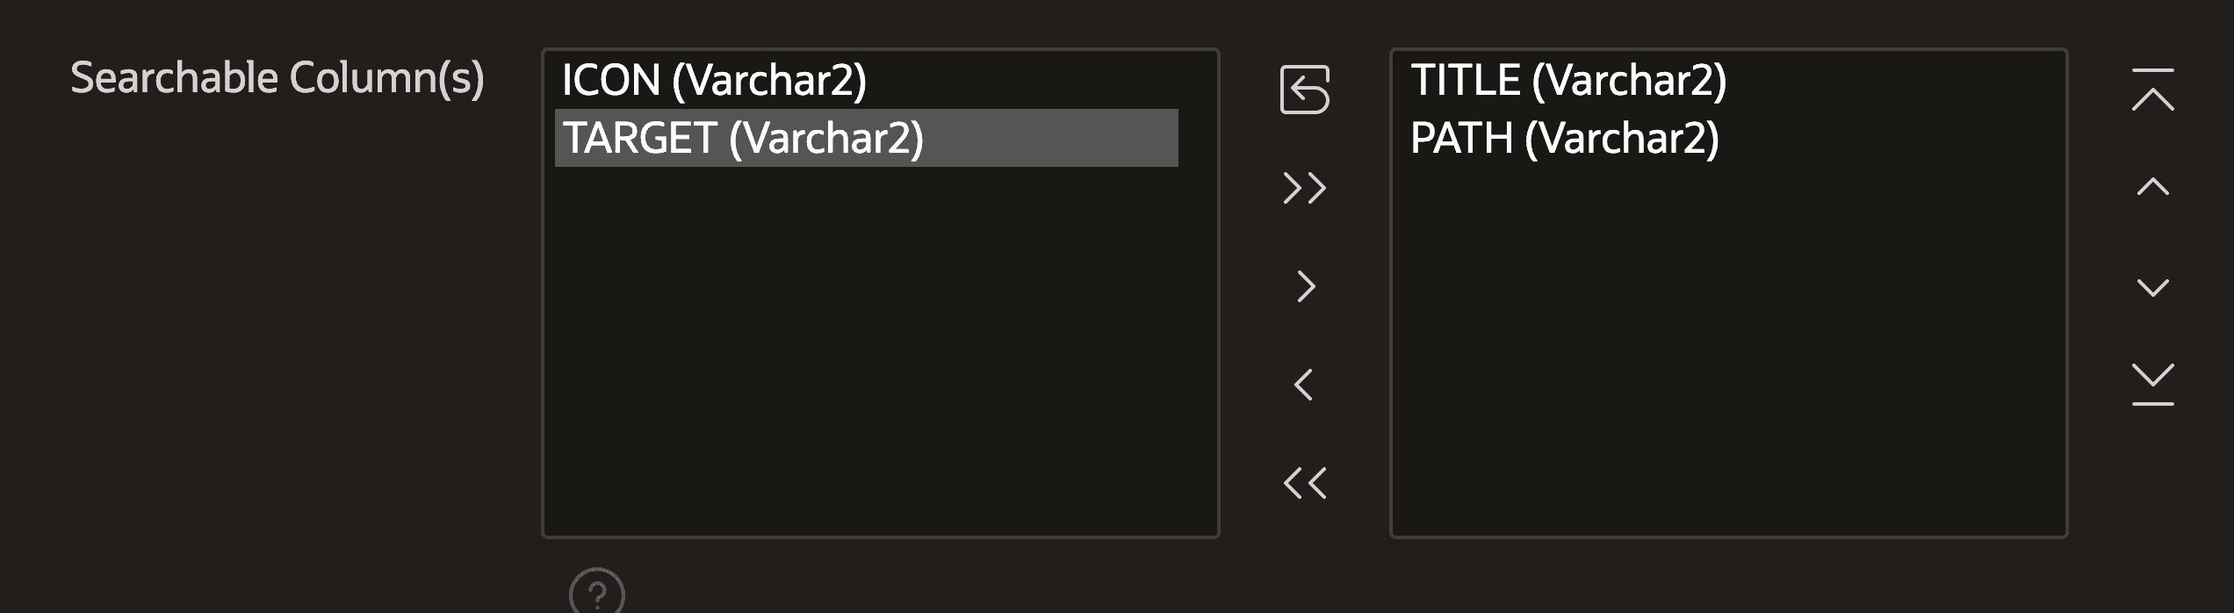
Task: Click the Move Up chevron
Action: point(2152,187)
